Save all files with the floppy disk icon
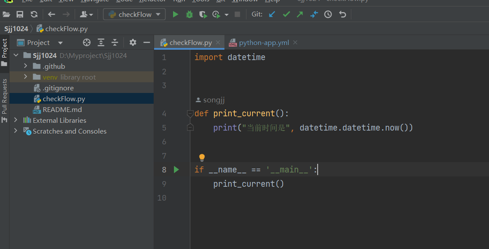This screenshot has width=489, height=249. [20, 14]
